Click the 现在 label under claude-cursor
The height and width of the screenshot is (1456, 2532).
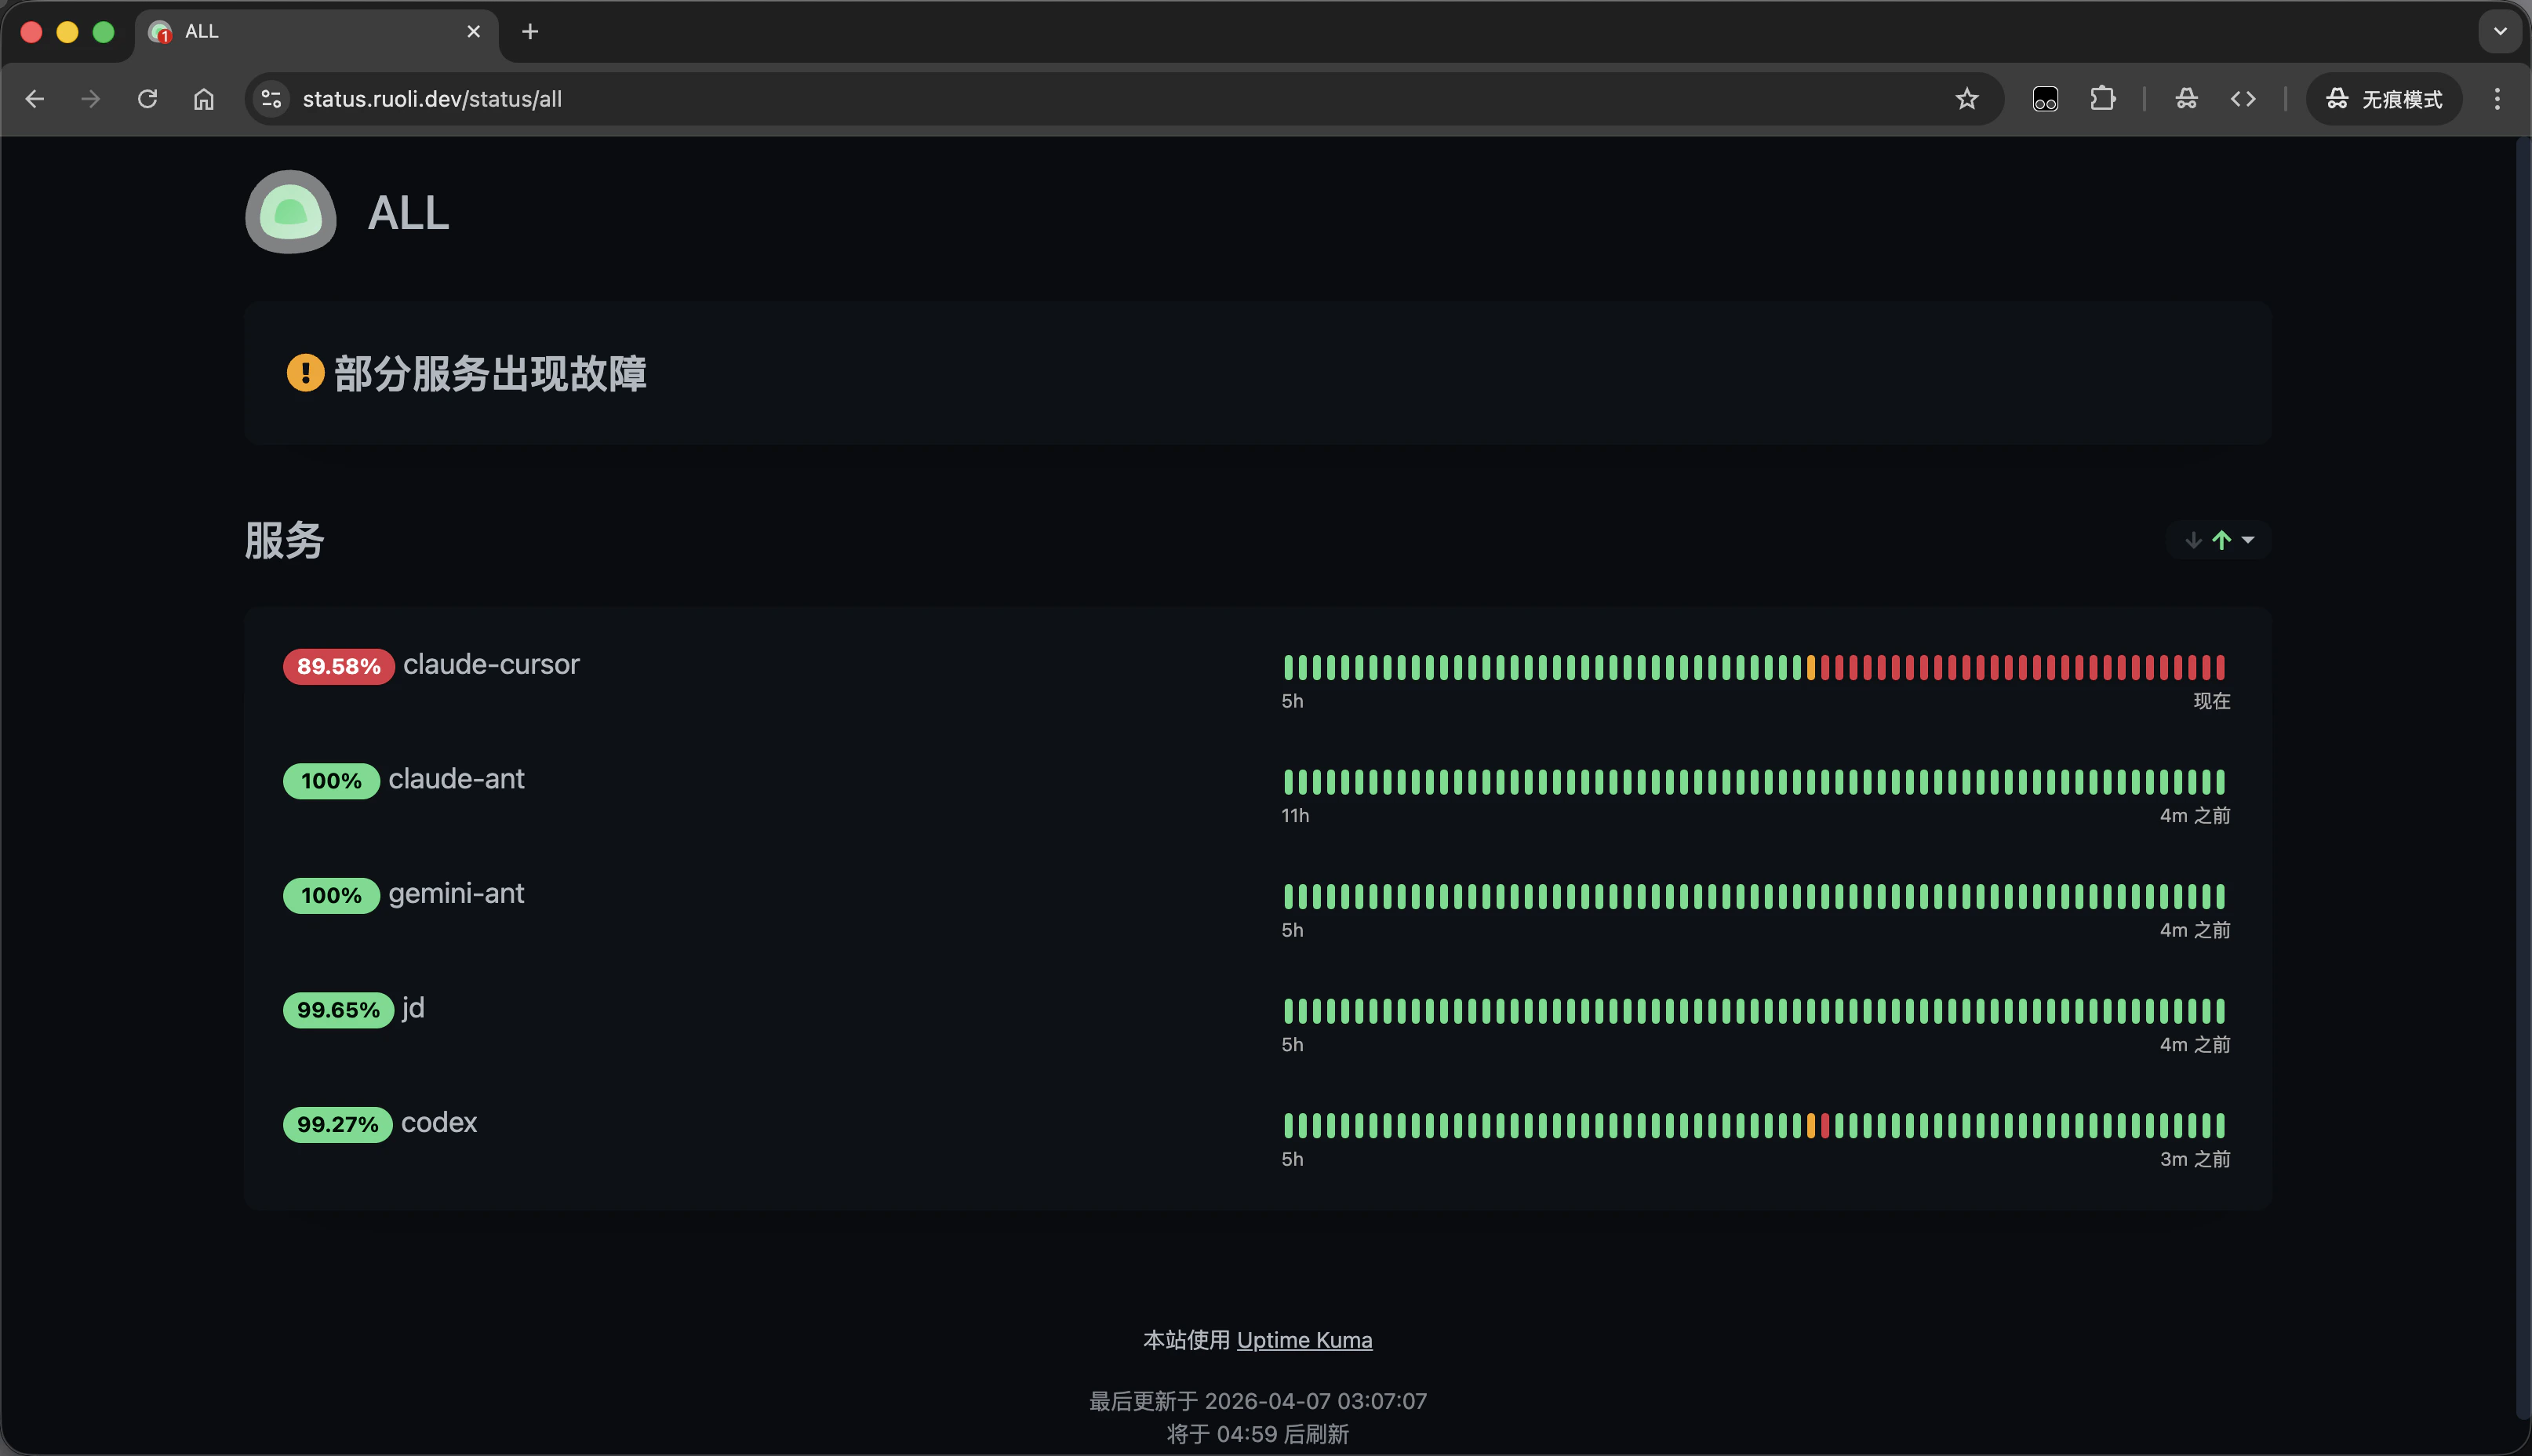click(2212, 701)
